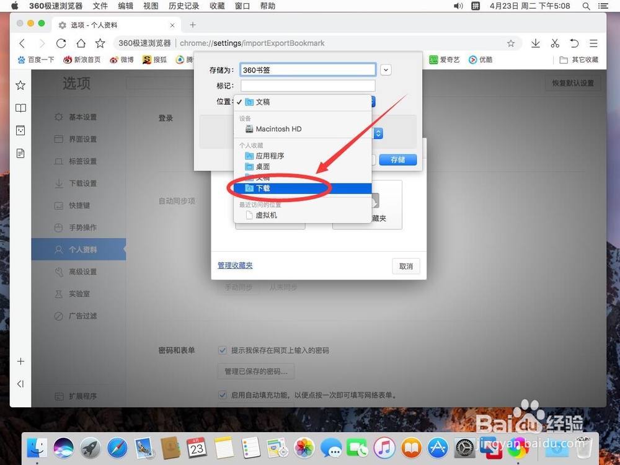Open the bookmarks book icon in left strip
620x465 pixels.
pos(20,108)
